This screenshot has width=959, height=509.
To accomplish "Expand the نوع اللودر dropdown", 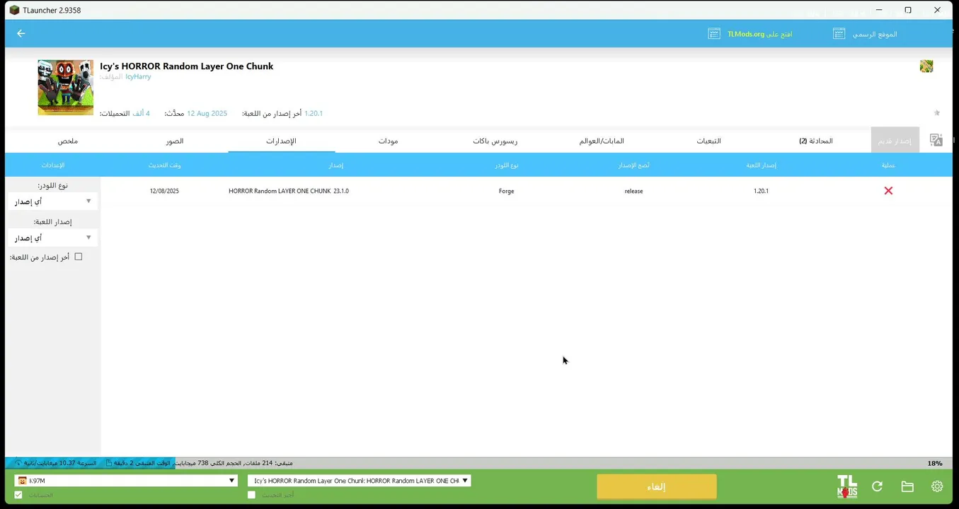I will click(x=53, y=201).
